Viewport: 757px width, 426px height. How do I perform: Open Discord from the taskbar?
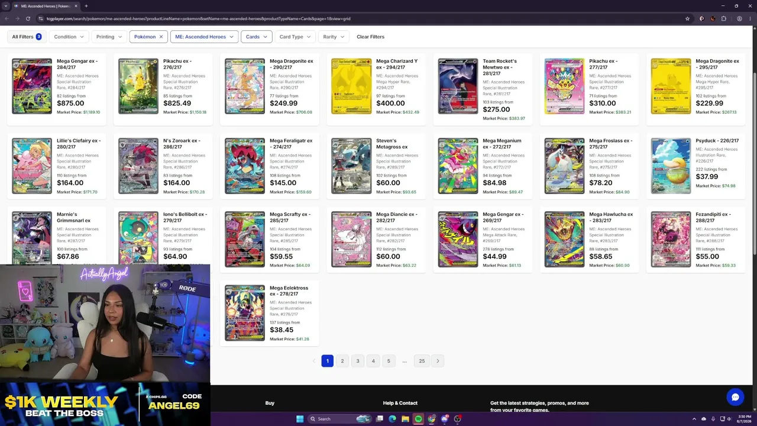(x=445, y=419)
